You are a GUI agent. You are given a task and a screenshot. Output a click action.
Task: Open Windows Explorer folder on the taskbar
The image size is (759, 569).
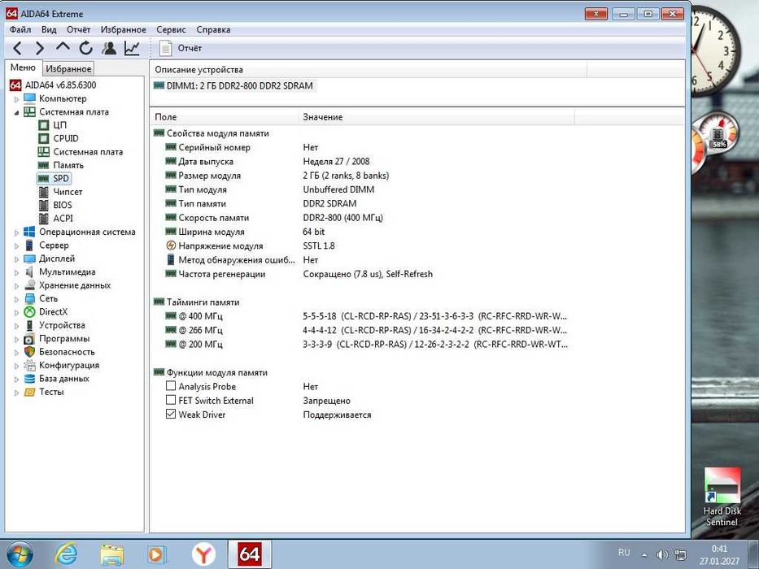pyautogui.click(x=111, y=554)
